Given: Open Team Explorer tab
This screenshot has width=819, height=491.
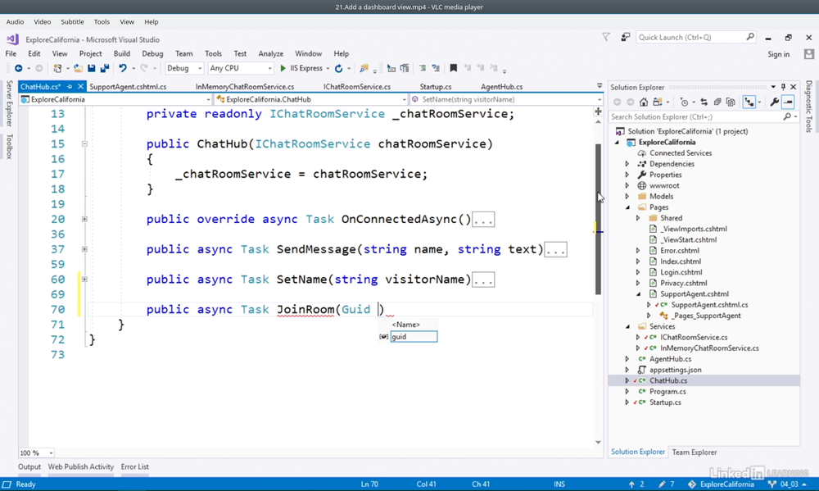Looking at the screenshot, I should [x=695, y=452].
